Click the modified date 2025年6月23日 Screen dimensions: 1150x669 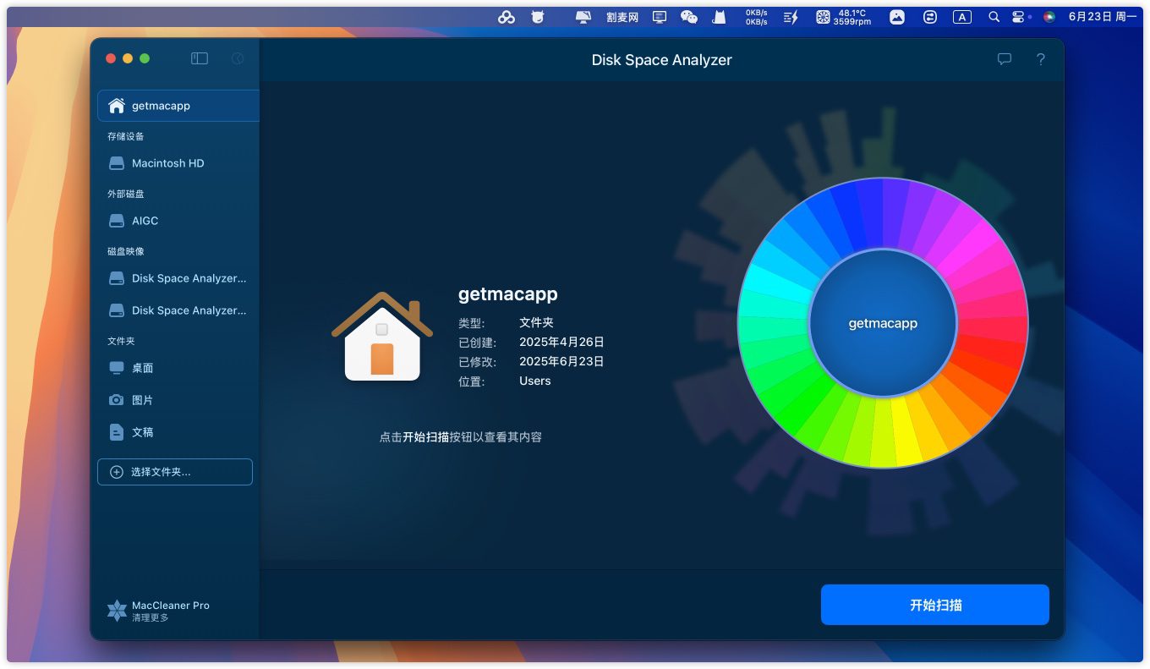(561, 361)
